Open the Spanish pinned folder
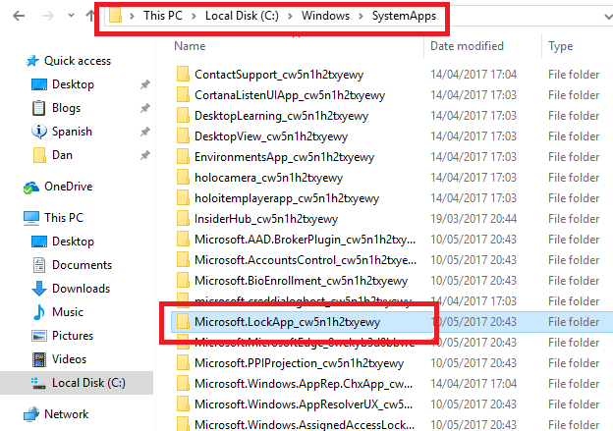This screenshot has width=613, height=431. point(72,132)
